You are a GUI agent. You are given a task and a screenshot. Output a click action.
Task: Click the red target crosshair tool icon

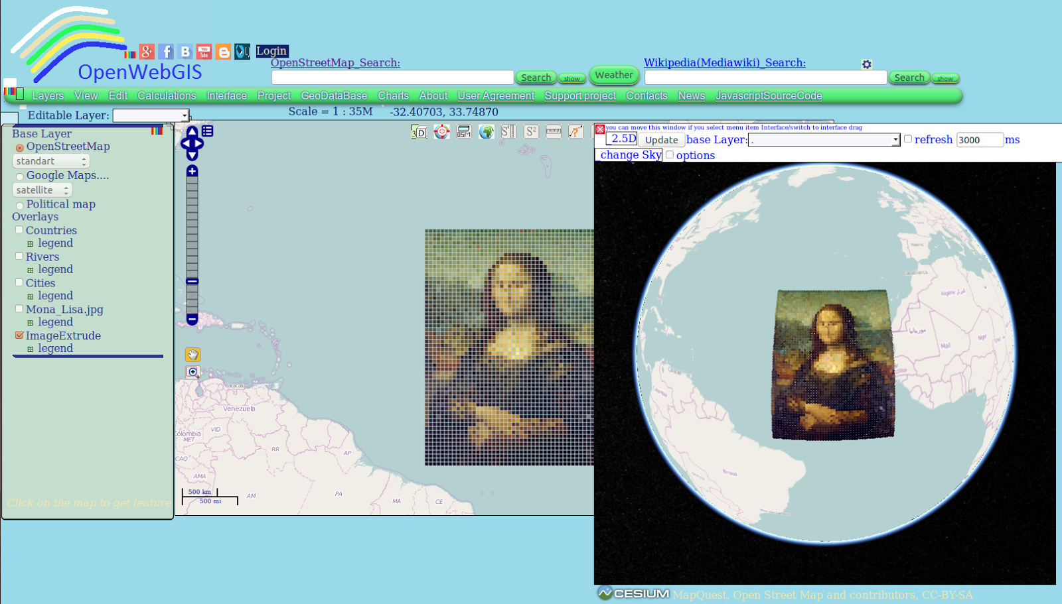point(441,132)
